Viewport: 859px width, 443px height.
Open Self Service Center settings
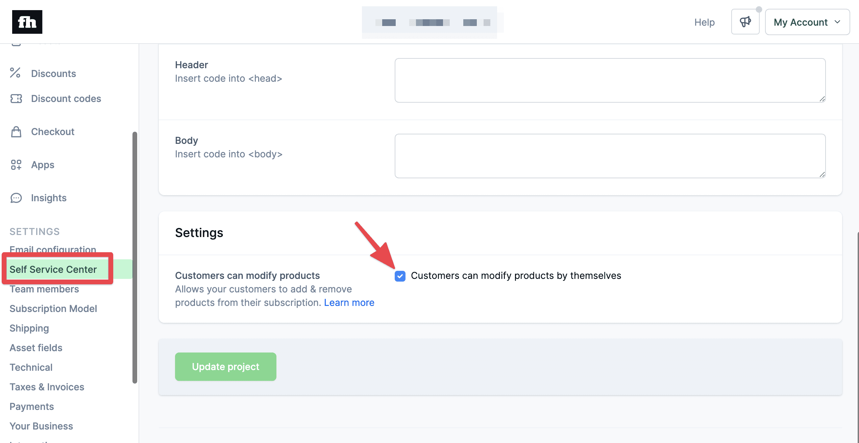pos(53,269)
